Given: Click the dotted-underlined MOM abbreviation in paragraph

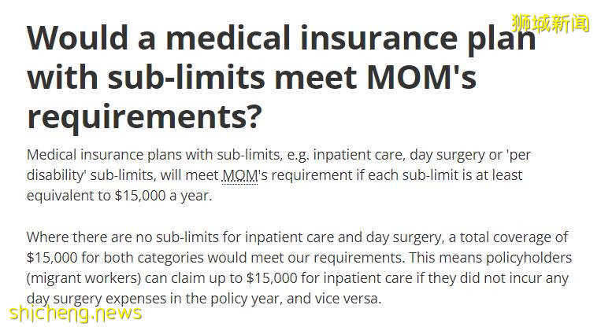Looking at the screenshot, I should tap(239, 175).
